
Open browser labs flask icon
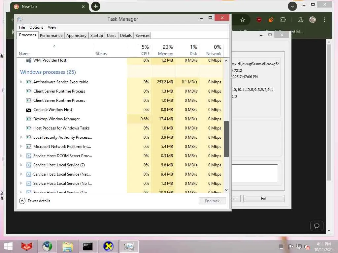(x=300, y=20)
